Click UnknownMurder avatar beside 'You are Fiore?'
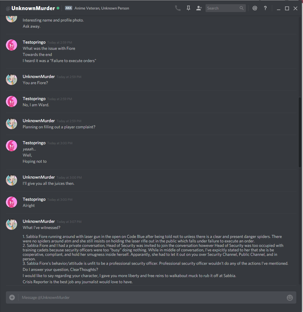 point(11,79)
